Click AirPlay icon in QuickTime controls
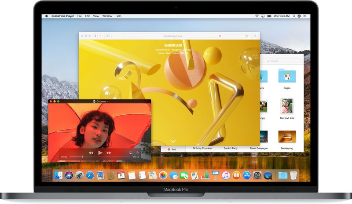 tap(131, 153)
